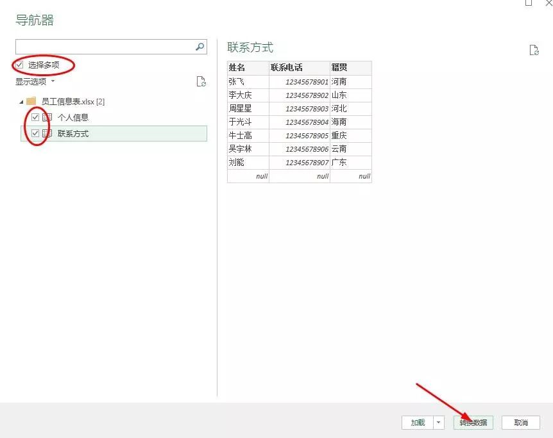The image size is (553, 438).
Task: Refresh the workbook list in the navigator pane
Action: pyautogui.click(x=201, y=81)
